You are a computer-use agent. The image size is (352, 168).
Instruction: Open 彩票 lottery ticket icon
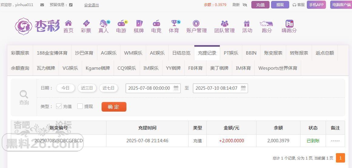[86, 23]
